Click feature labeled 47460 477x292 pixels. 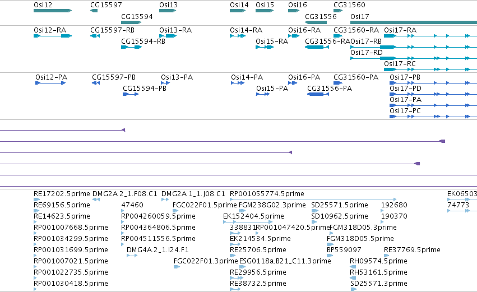point(132,205)
